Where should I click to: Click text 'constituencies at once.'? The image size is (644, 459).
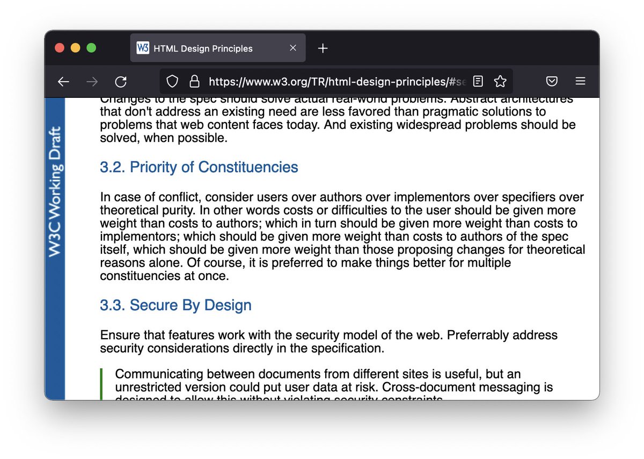pos(164,276)
